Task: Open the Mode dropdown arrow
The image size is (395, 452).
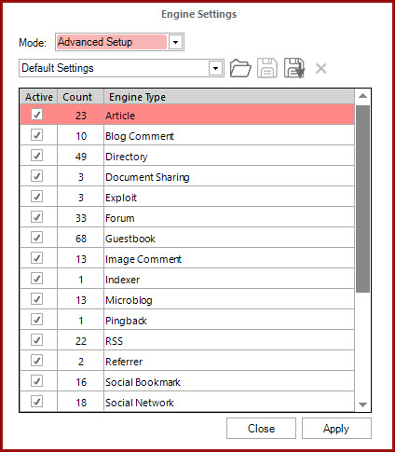Action: click(x=175, y=42)
